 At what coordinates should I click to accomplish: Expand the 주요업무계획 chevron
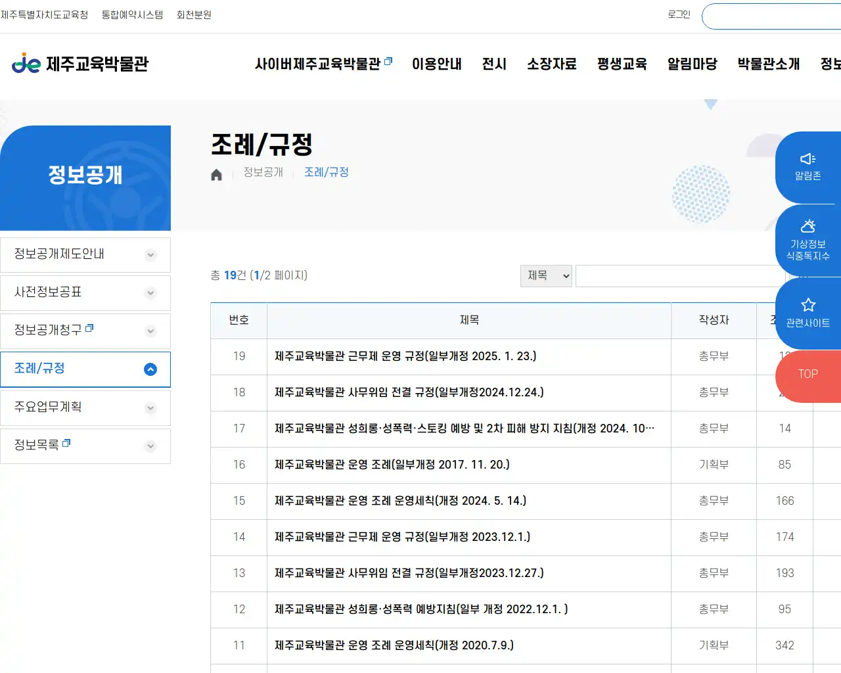(x=150, y=408)
